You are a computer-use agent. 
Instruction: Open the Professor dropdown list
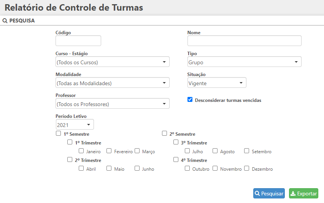click(x=112, y=104)
